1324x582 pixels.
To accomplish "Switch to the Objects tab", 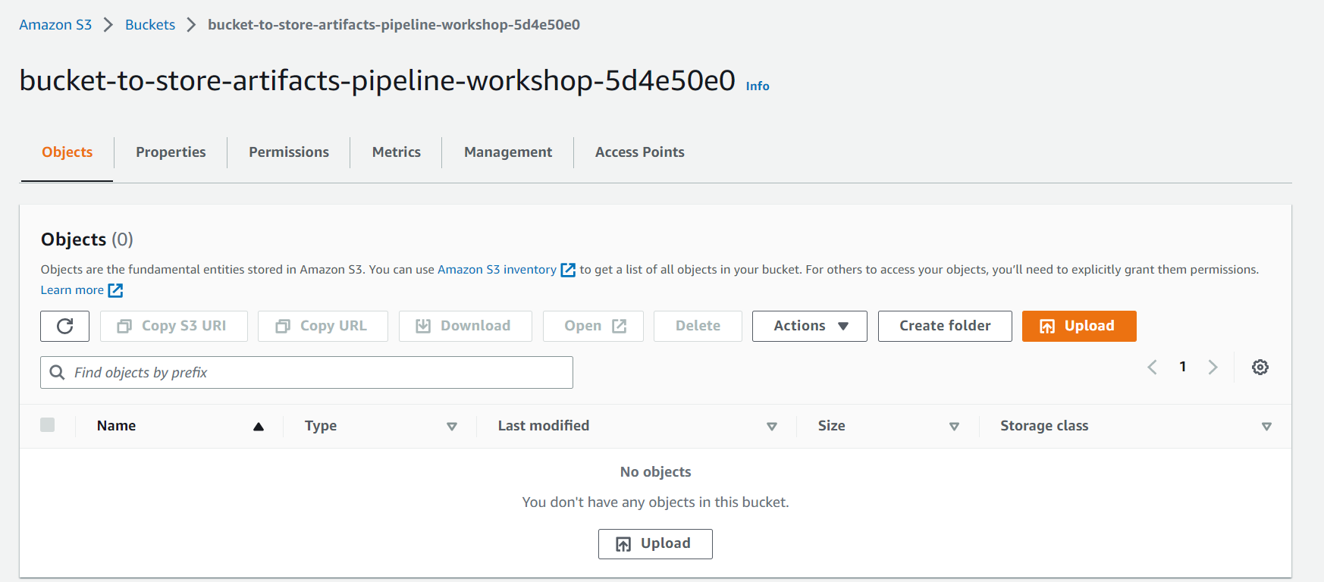I will point(67,152).
